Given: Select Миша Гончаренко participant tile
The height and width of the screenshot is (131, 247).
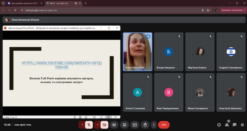Looking at the screenshot, I should click(x=200, y=93).
